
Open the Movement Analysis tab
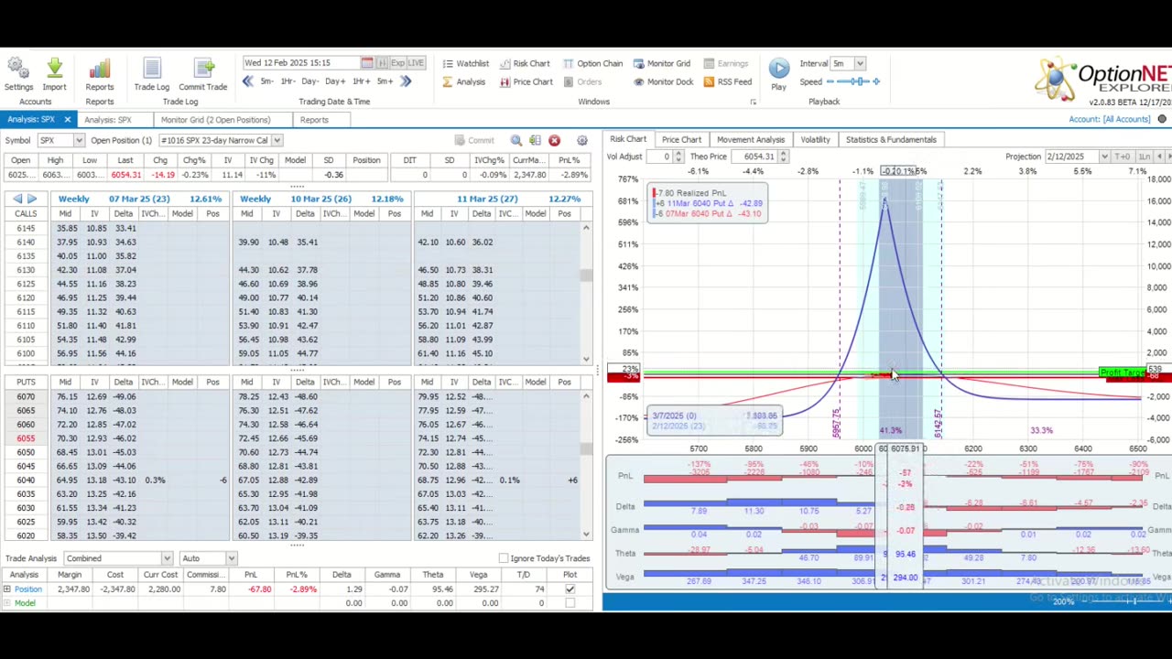click(751, 140)
